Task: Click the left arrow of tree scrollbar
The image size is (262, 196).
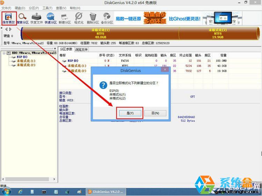Action: click(3, 179)
